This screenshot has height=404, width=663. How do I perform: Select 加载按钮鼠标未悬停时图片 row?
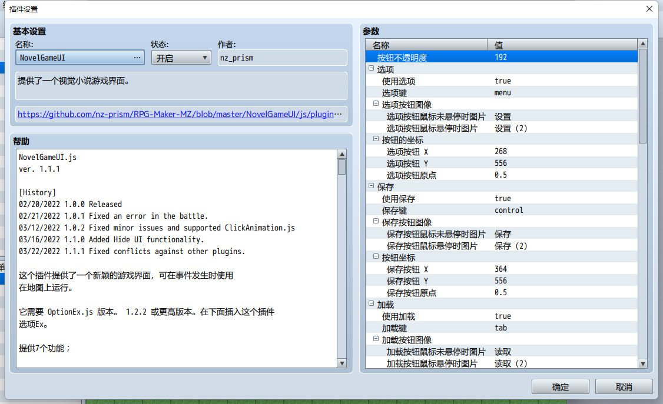(x=502, y=352)
